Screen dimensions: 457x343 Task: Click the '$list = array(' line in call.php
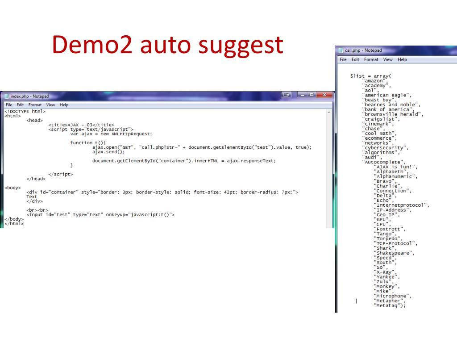371,76
